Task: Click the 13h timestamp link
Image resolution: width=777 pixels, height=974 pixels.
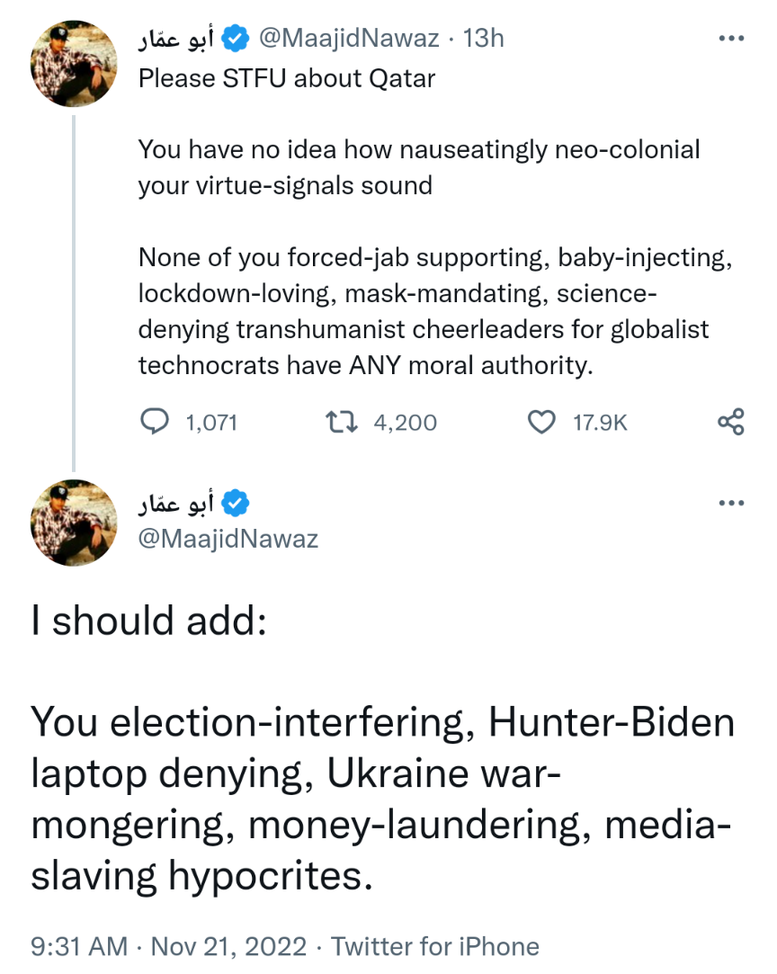Action: click(483, 39)
